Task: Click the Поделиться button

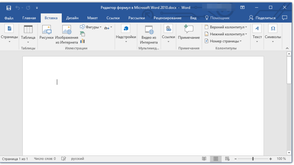Action: pyautogui.click(x=262, y=18)
